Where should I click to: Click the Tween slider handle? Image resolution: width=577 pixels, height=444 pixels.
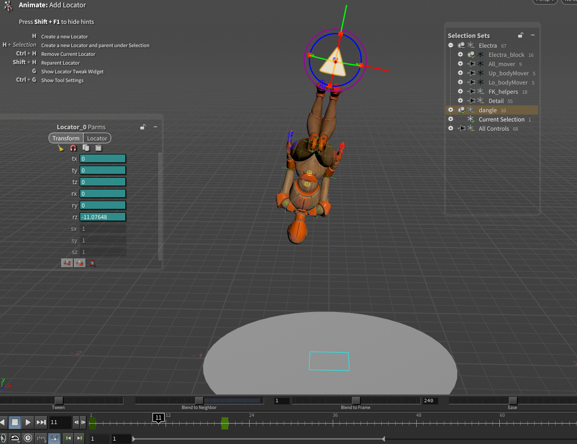tap(58, 401)
